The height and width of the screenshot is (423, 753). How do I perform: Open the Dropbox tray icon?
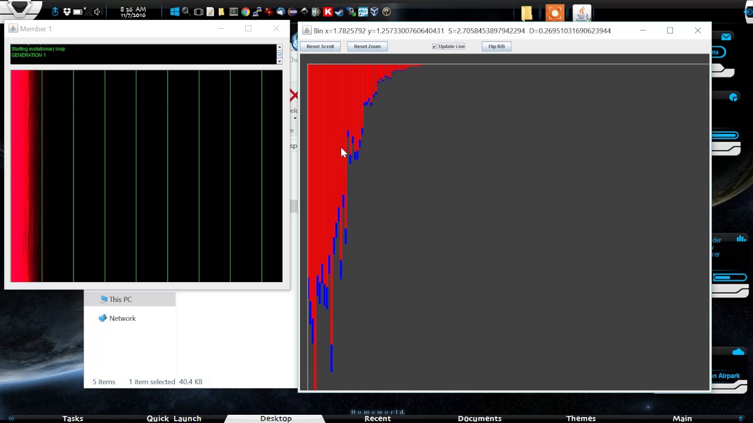[x=66, y=12]
